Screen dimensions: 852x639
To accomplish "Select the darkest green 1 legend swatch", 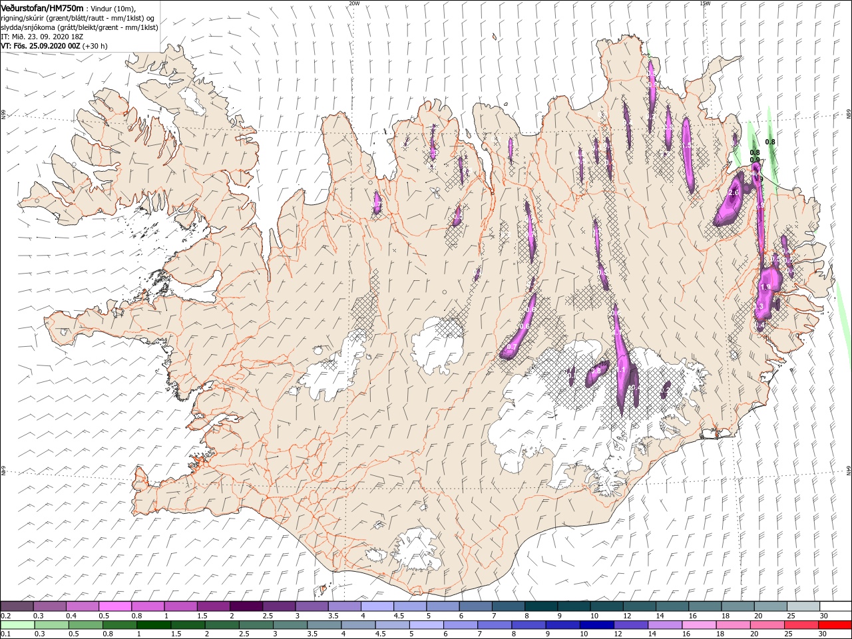I will 153,625.
